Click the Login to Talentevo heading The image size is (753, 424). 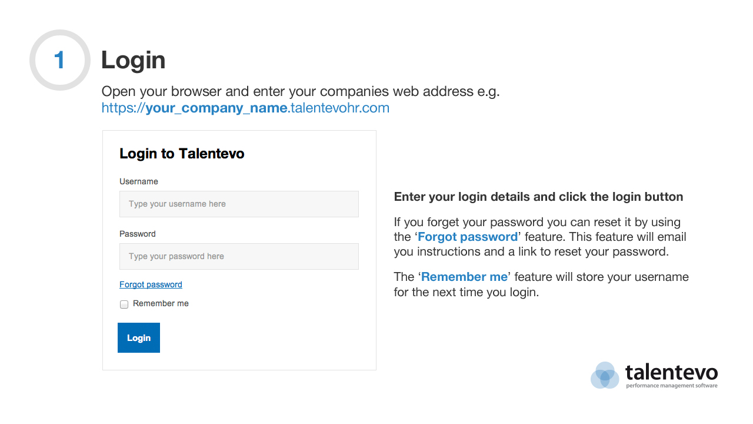(182, 154)
